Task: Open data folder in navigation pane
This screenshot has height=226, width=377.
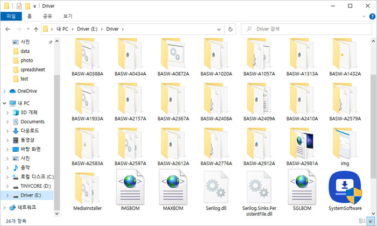Action: coord(25,51)
